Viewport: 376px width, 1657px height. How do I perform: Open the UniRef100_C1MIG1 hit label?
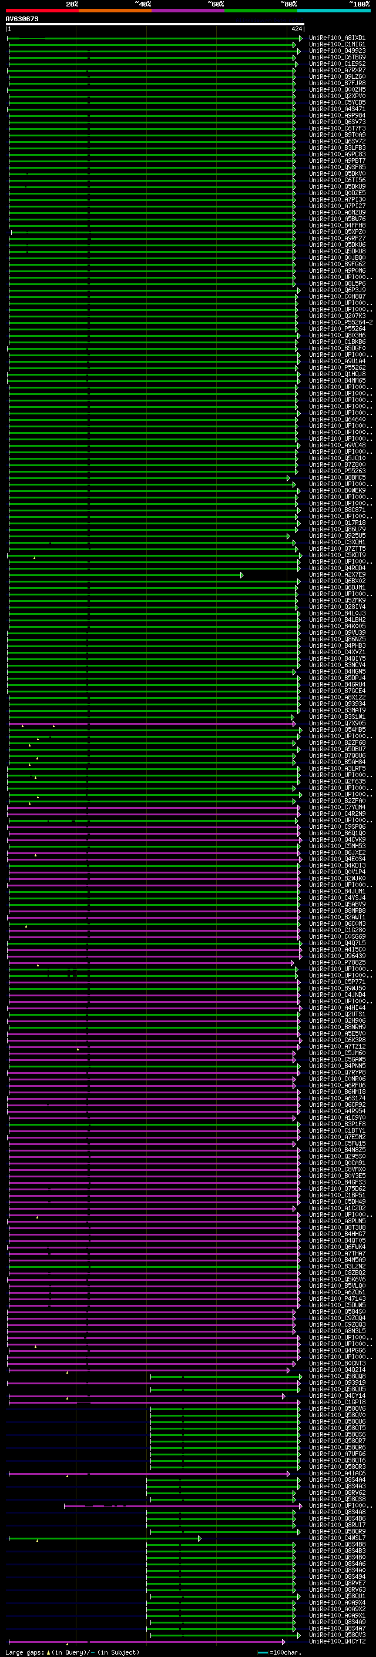point(337,45)
